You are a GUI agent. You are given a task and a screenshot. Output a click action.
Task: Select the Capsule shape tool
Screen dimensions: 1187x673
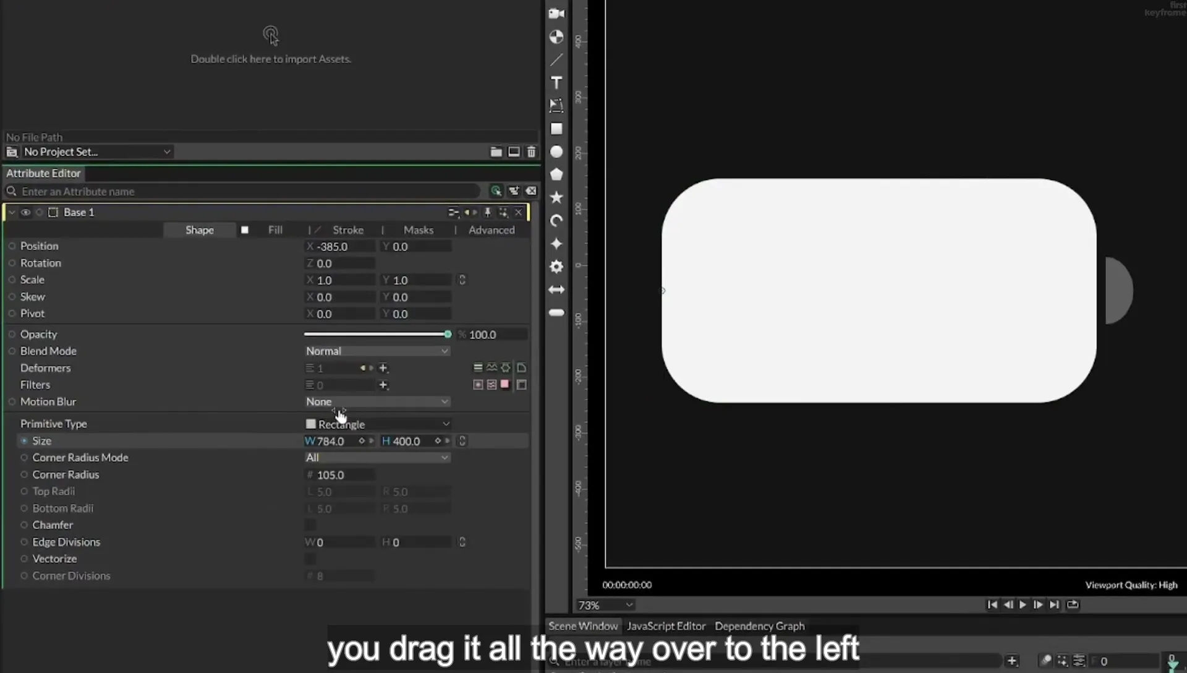[x=556, y=312]
